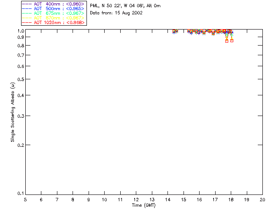
Task: Click the 0.1 tick label on y-axis
Action: (x=20, y=194)
